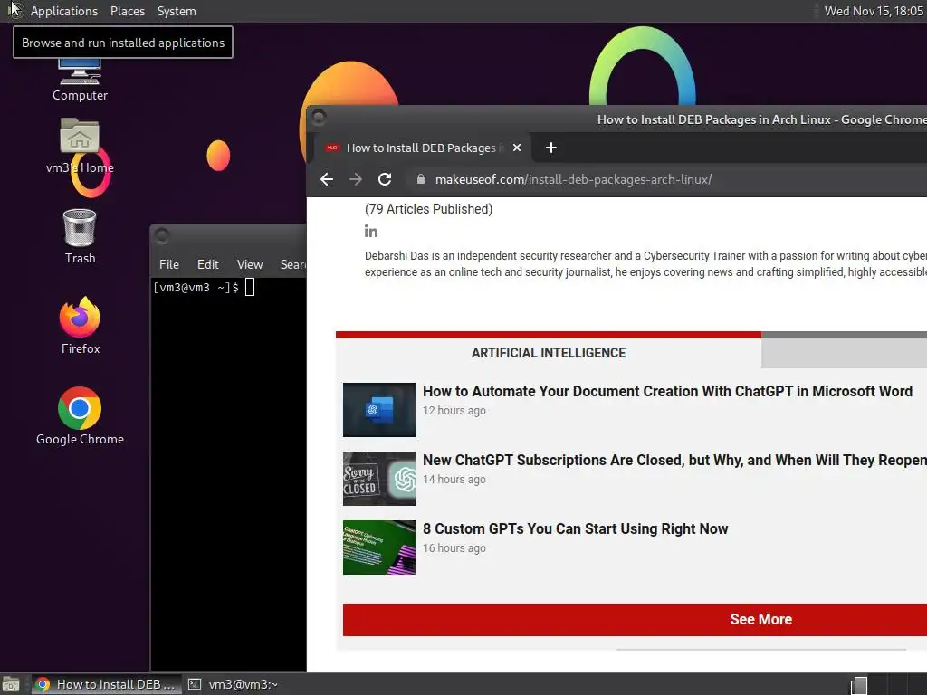
Task: Open vm3's Home folder icon
Action: (80, 146)
